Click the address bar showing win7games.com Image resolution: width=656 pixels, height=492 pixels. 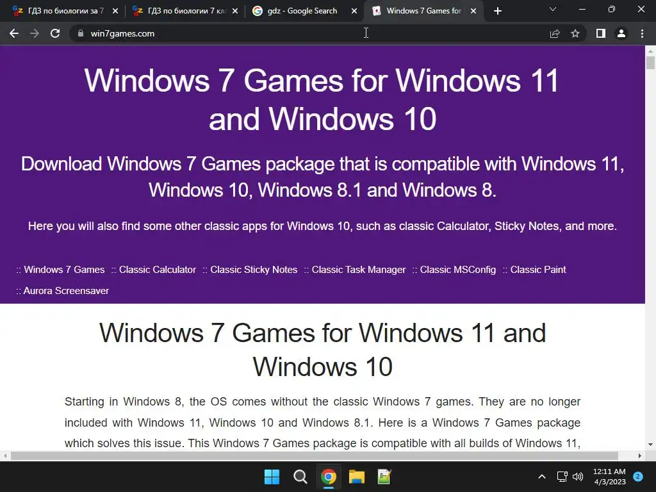click(309, 33)
